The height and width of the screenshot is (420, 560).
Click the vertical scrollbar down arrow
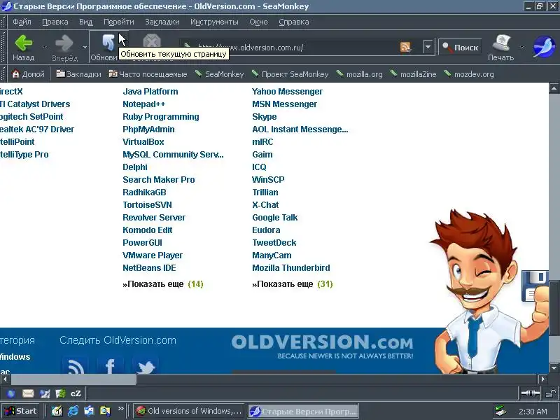pos(554,368)
